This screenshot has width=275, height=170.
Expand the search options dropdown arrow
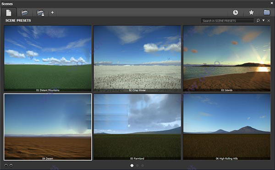coord(264,20)
